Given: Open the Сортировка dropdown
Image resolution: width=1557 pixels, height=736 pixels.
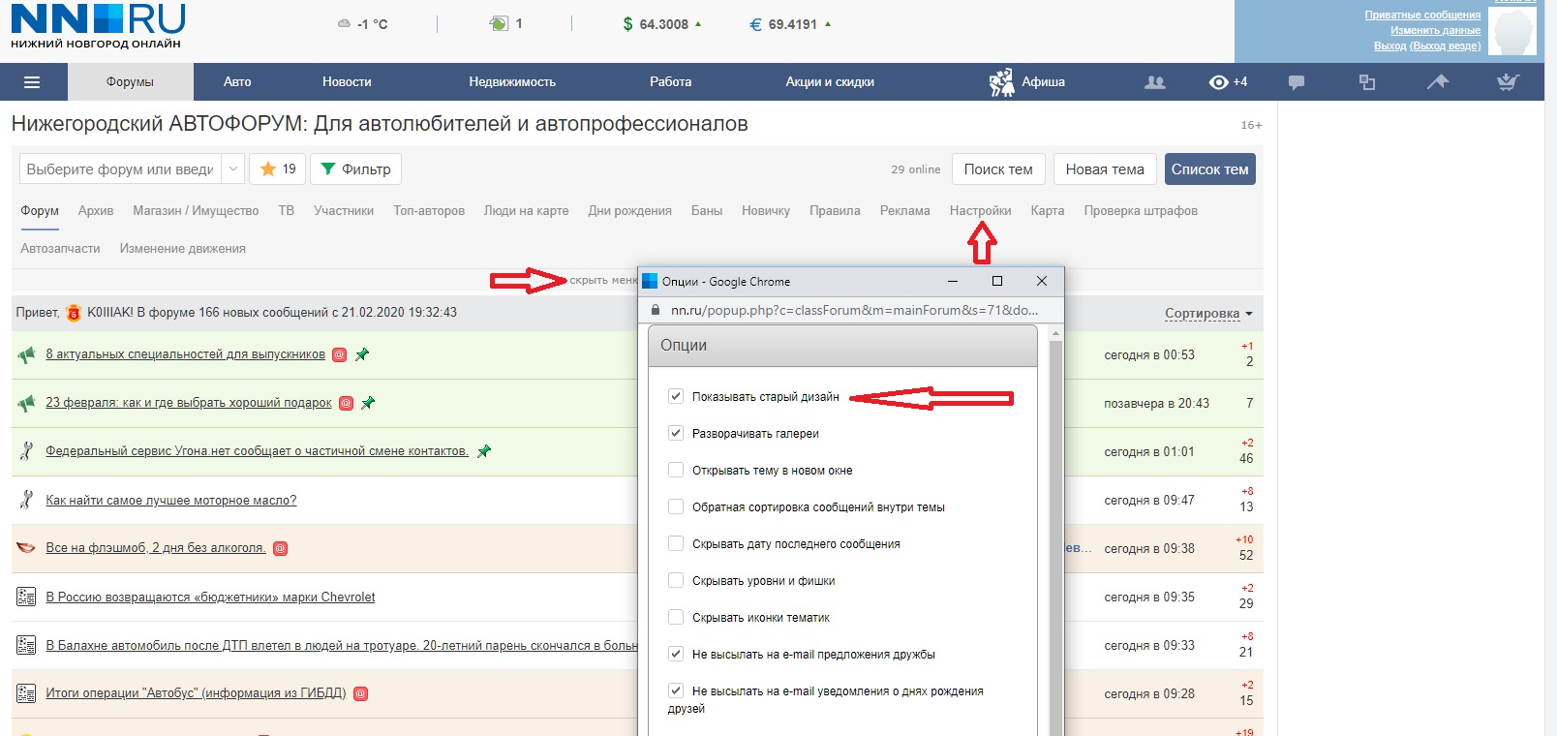Looking at the screenshot, I should (x=1207, y=313).
